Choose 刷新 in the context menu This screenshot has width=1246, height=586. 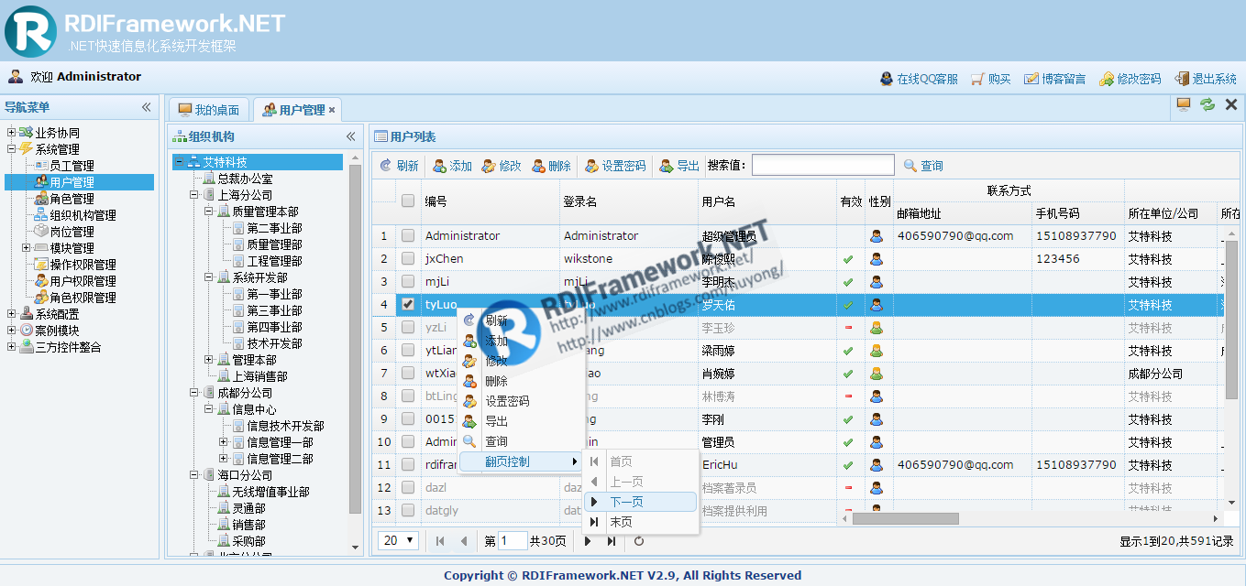[x=520, y=320]
